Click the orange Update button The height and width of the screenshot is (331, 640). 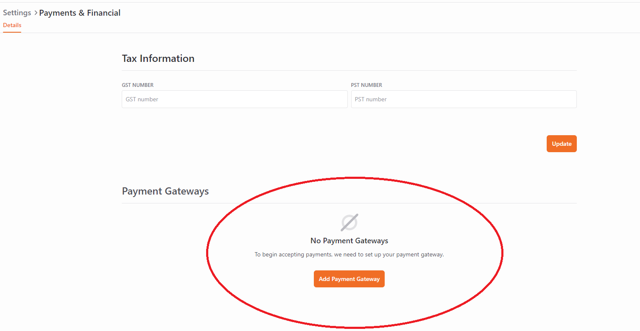[562, 144]
